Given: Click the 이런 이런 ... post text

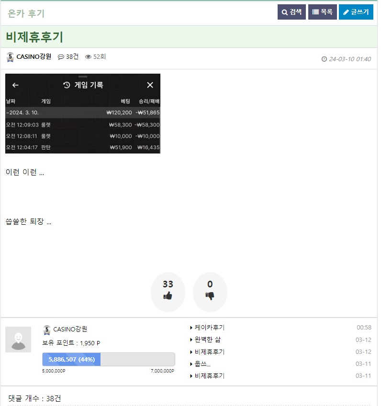Looking at the screenshot, I should tap(25, 172).
